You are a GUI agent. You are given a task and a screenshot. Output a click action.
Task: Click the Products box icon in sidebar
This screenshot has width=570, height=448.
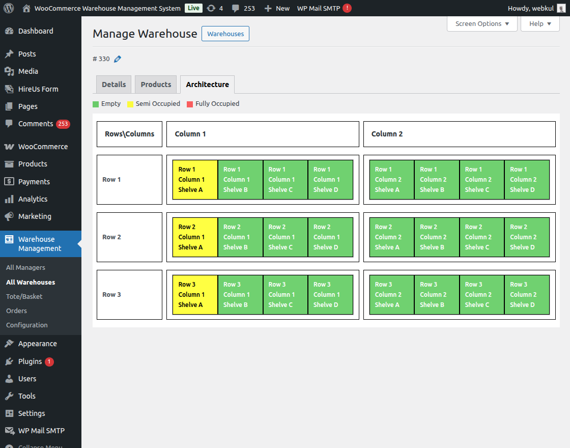[x=9, y=164]
